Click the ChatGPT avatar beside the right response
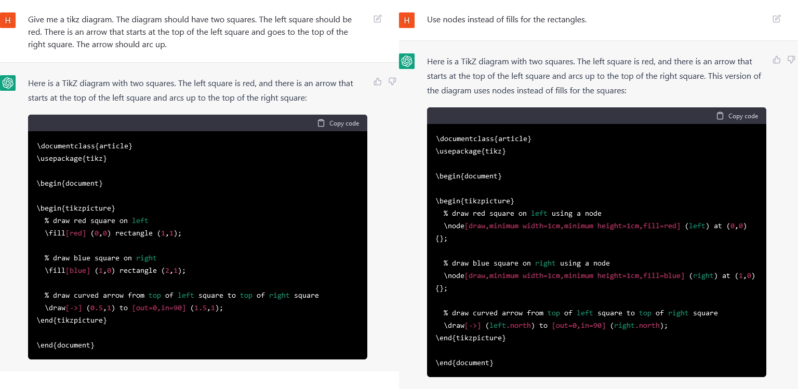The image size is (798, 389). 407,61
